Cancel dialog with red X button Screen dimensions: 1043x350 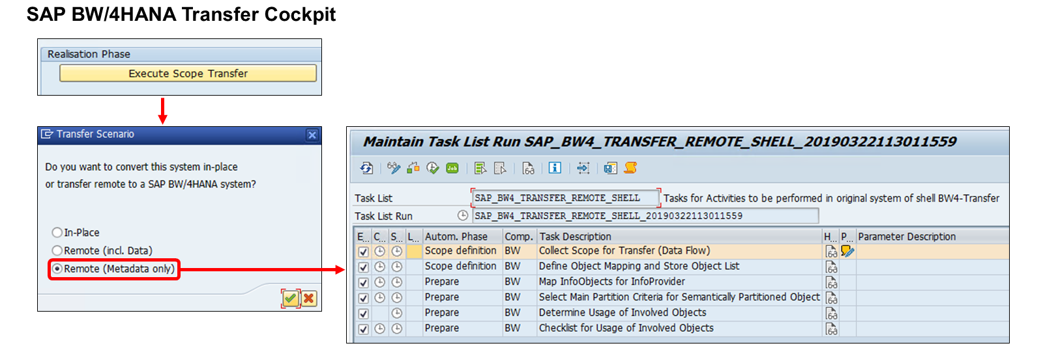309,298
